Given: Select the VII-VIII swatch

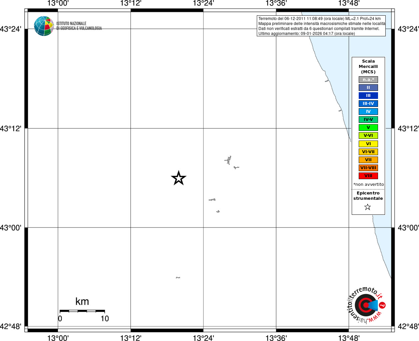Looking at the screenshot, I should click(368, 168).
